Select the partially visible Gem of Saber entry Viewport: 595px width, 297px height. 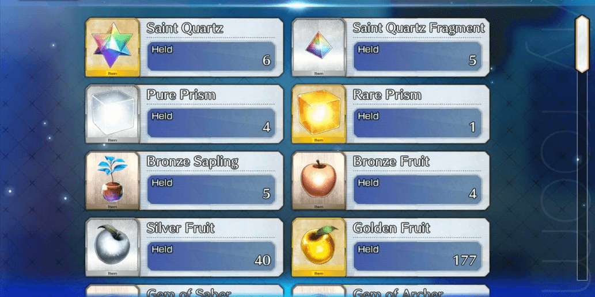click(x=184, y=291)
